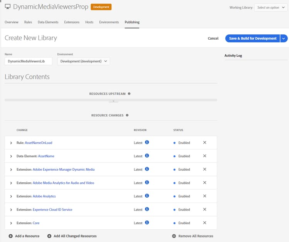Click the library Name input field

tap(29, 61)
